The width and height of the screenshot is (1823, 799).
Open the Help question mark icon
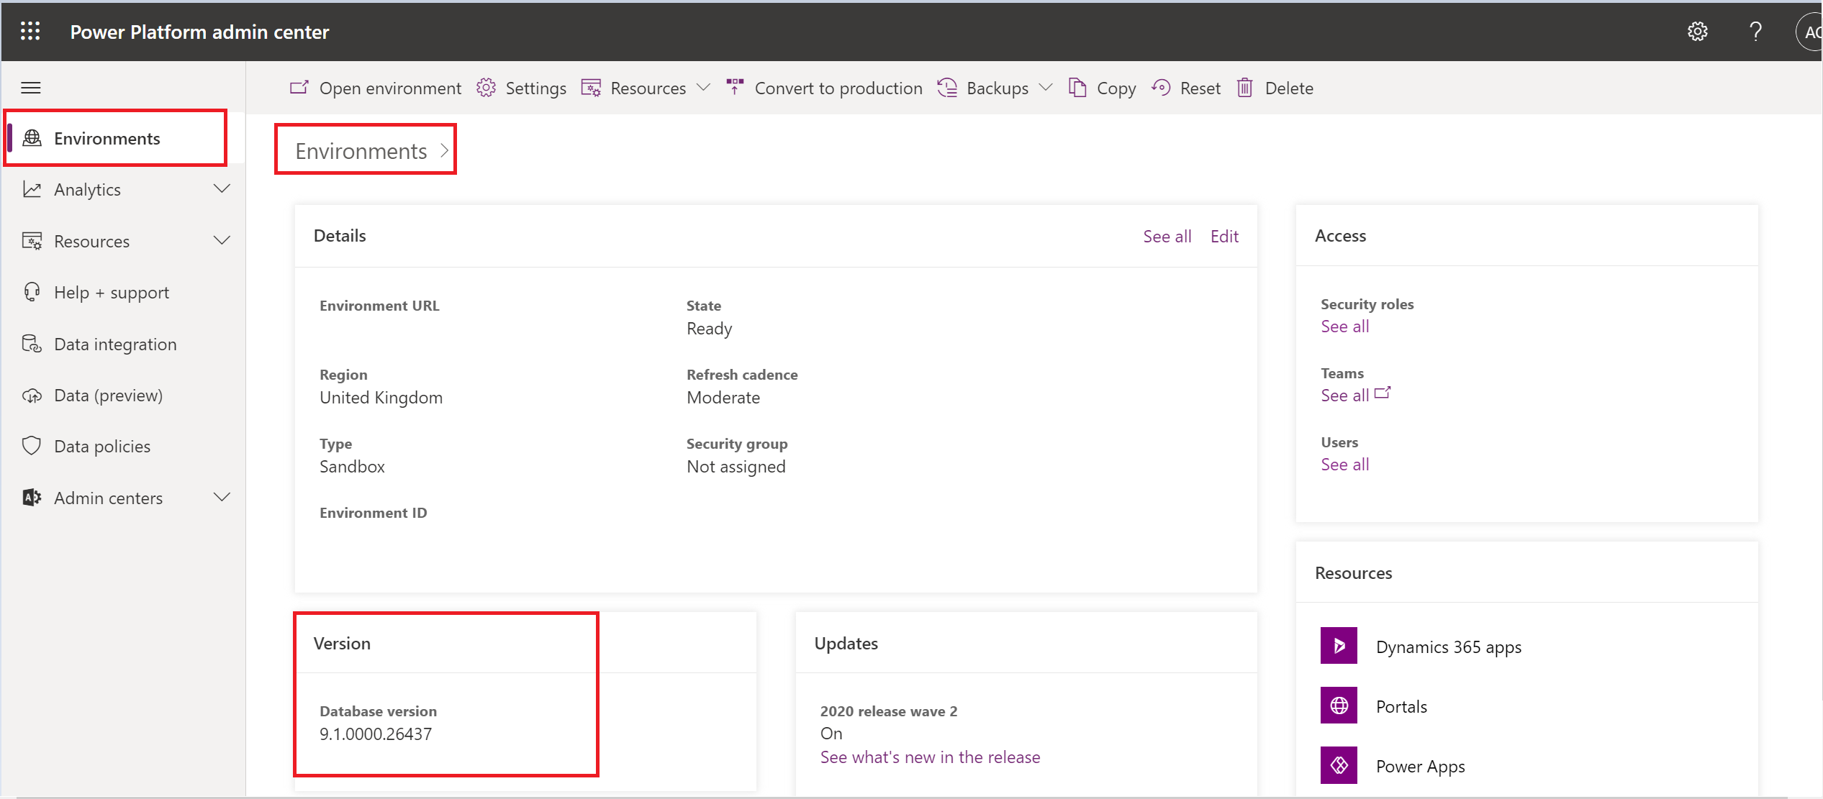(x=1756, y=31)
